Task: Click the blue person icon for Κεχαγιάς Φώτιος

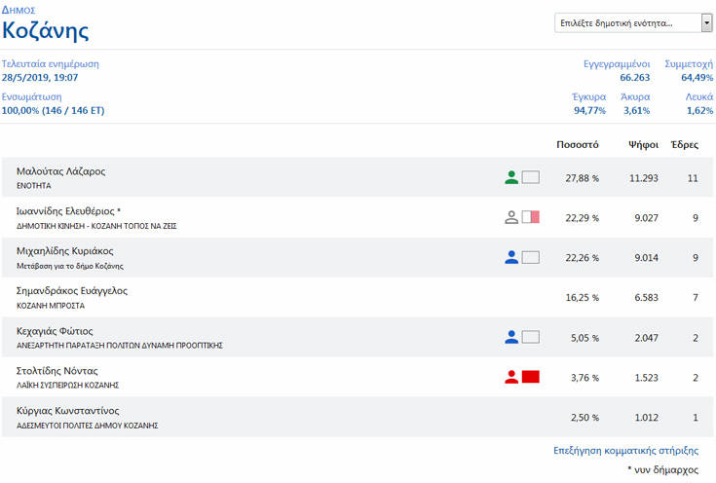Action: (511, 337)
